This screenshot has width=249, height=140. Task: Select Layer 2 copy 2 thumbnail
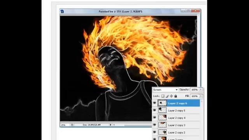coord(162,132)
